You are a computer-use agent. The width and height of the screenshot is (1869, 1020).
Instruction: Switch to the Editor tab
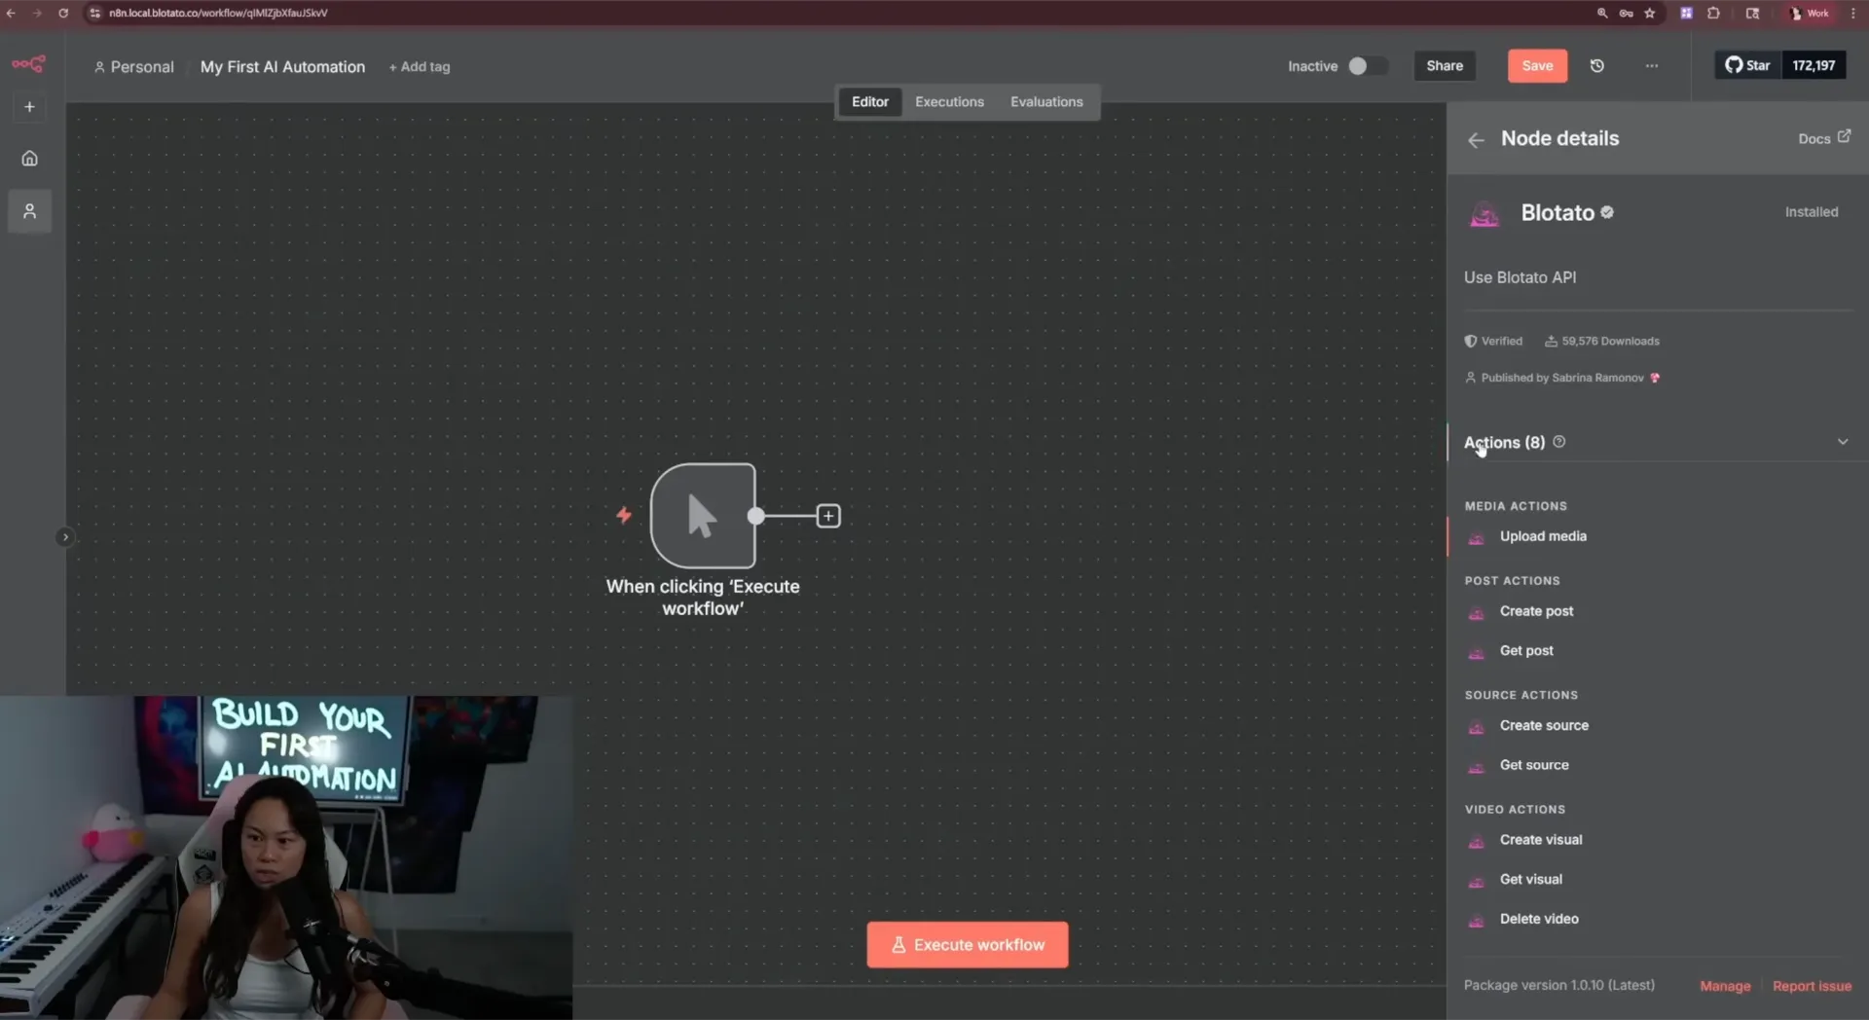pos(869,101)
